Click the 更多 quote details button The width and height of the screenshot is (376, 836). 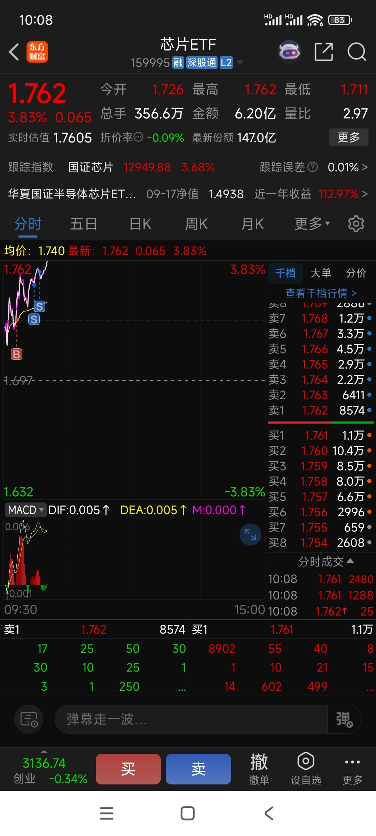pyautogui.click(x=348, y=137)
